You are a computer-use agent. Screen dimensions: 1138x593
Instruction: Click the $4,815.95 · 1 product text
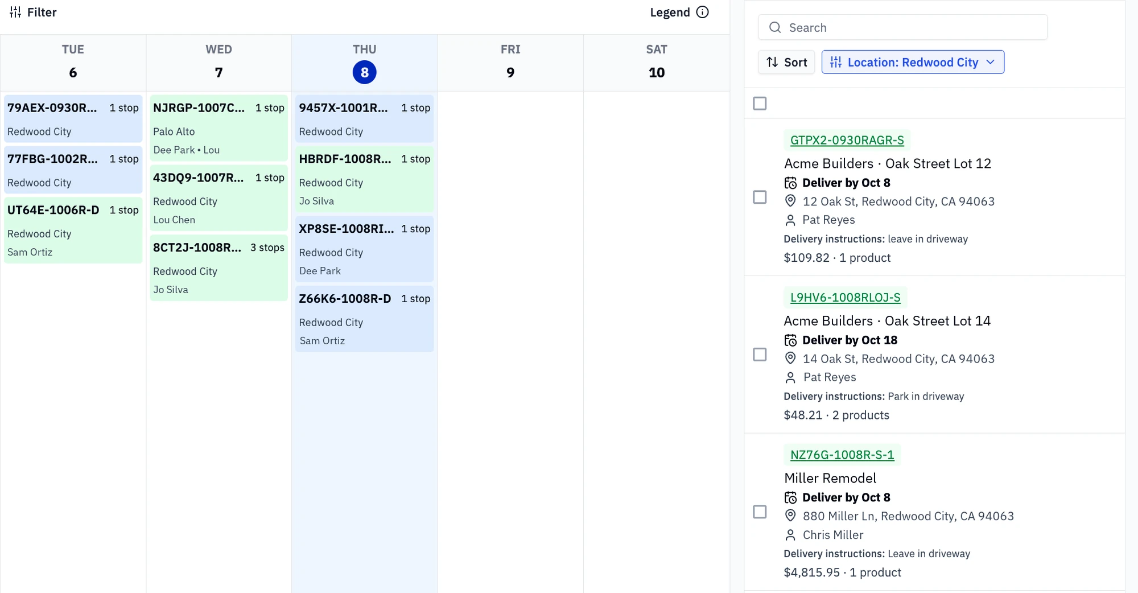(842, 572)
